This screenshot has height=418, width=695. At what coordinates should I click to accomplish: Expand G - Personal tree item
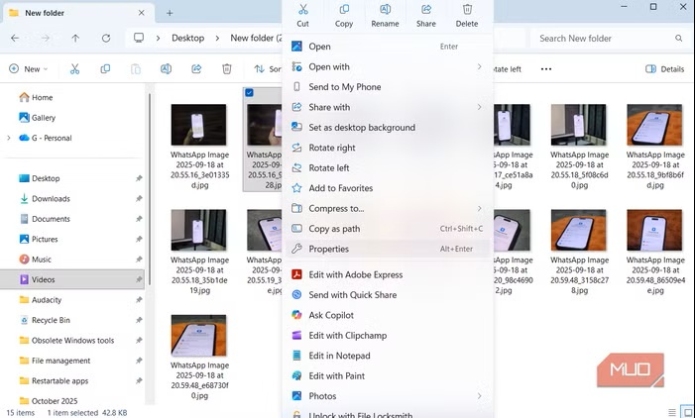click(10, 138)
